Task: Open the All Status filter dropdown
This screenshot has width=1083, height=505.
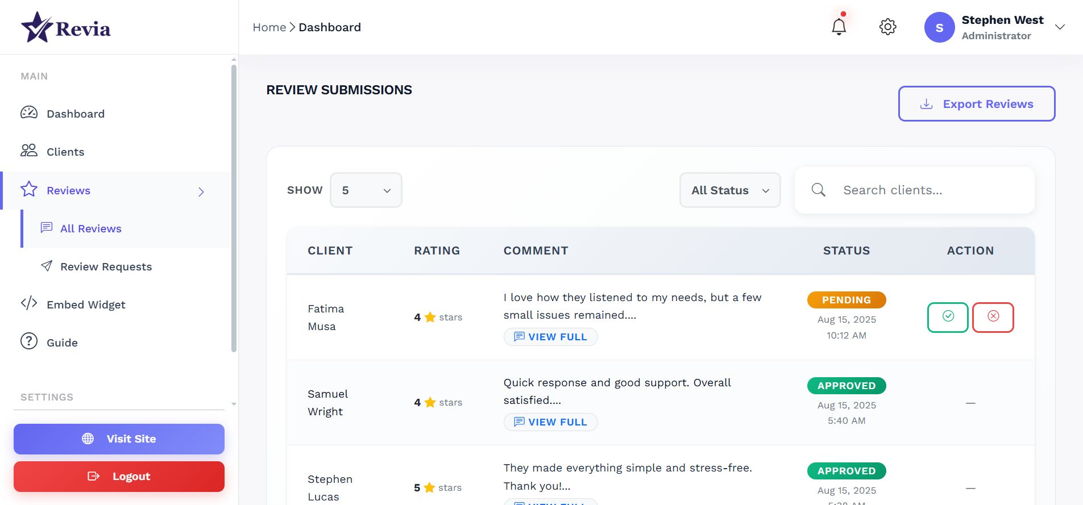Action: pos(729,190)
